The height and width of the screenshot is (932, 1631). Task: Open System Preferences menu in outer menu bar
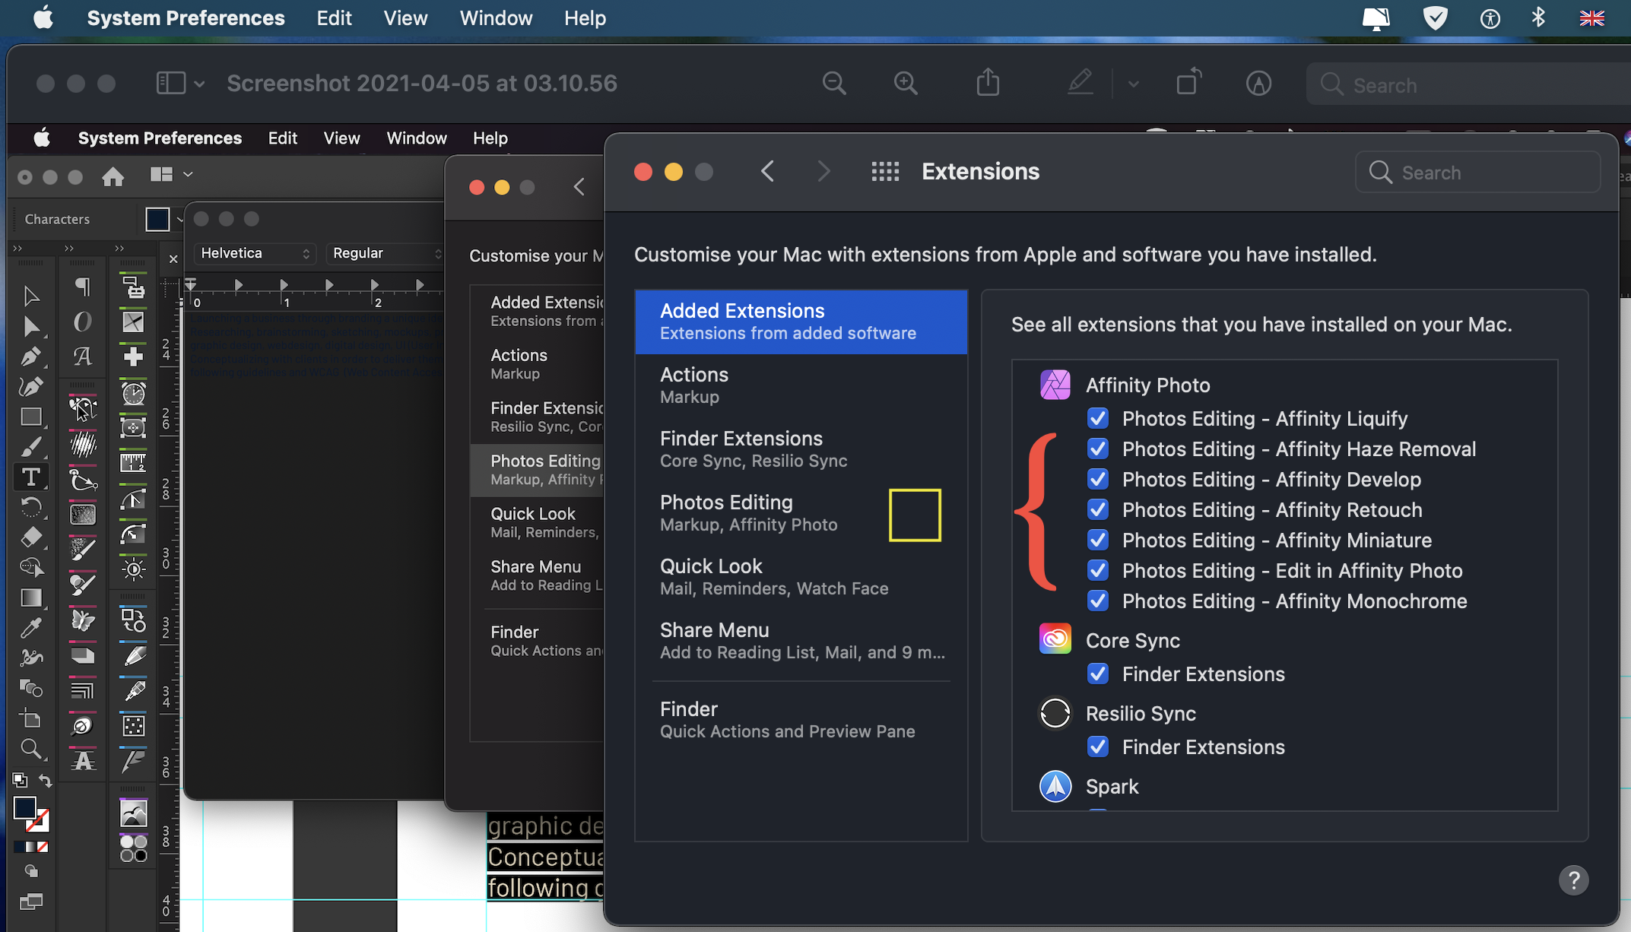186,18
